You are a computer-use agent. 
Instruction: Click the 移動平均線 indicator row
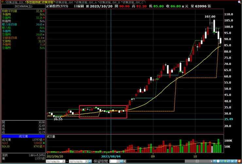point(23,11)
